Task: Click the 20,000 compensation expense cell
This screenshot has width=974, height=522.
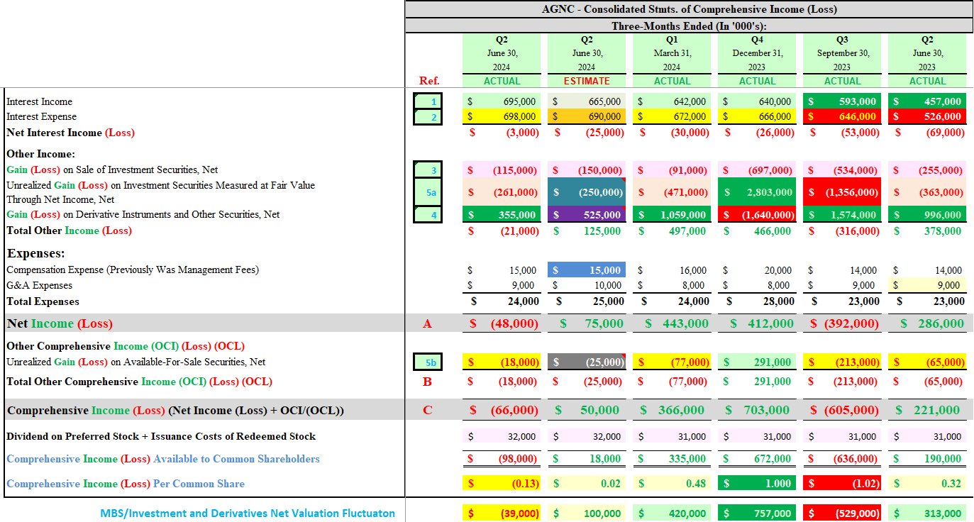Action: 757,270
